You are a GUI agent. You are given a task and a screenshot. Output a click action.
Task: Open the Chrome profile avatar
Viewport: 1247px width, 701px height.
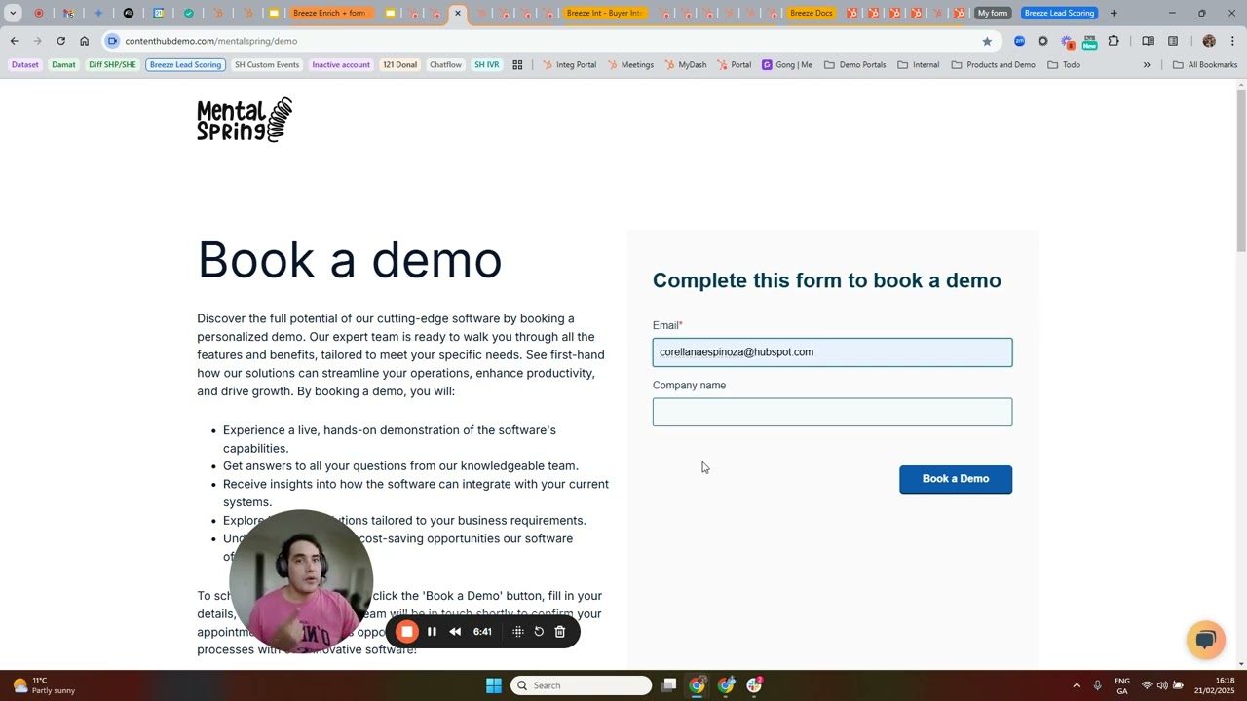1209,41
